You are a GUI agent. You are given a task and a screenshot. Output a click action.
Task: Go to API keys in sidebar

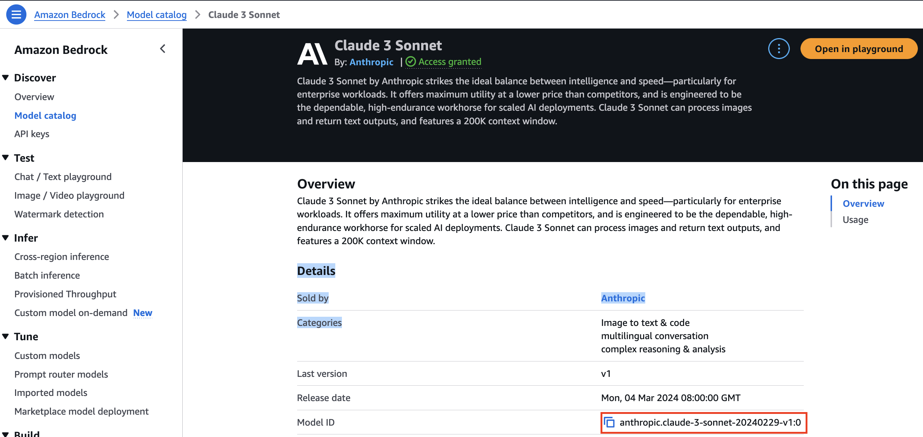32,134
